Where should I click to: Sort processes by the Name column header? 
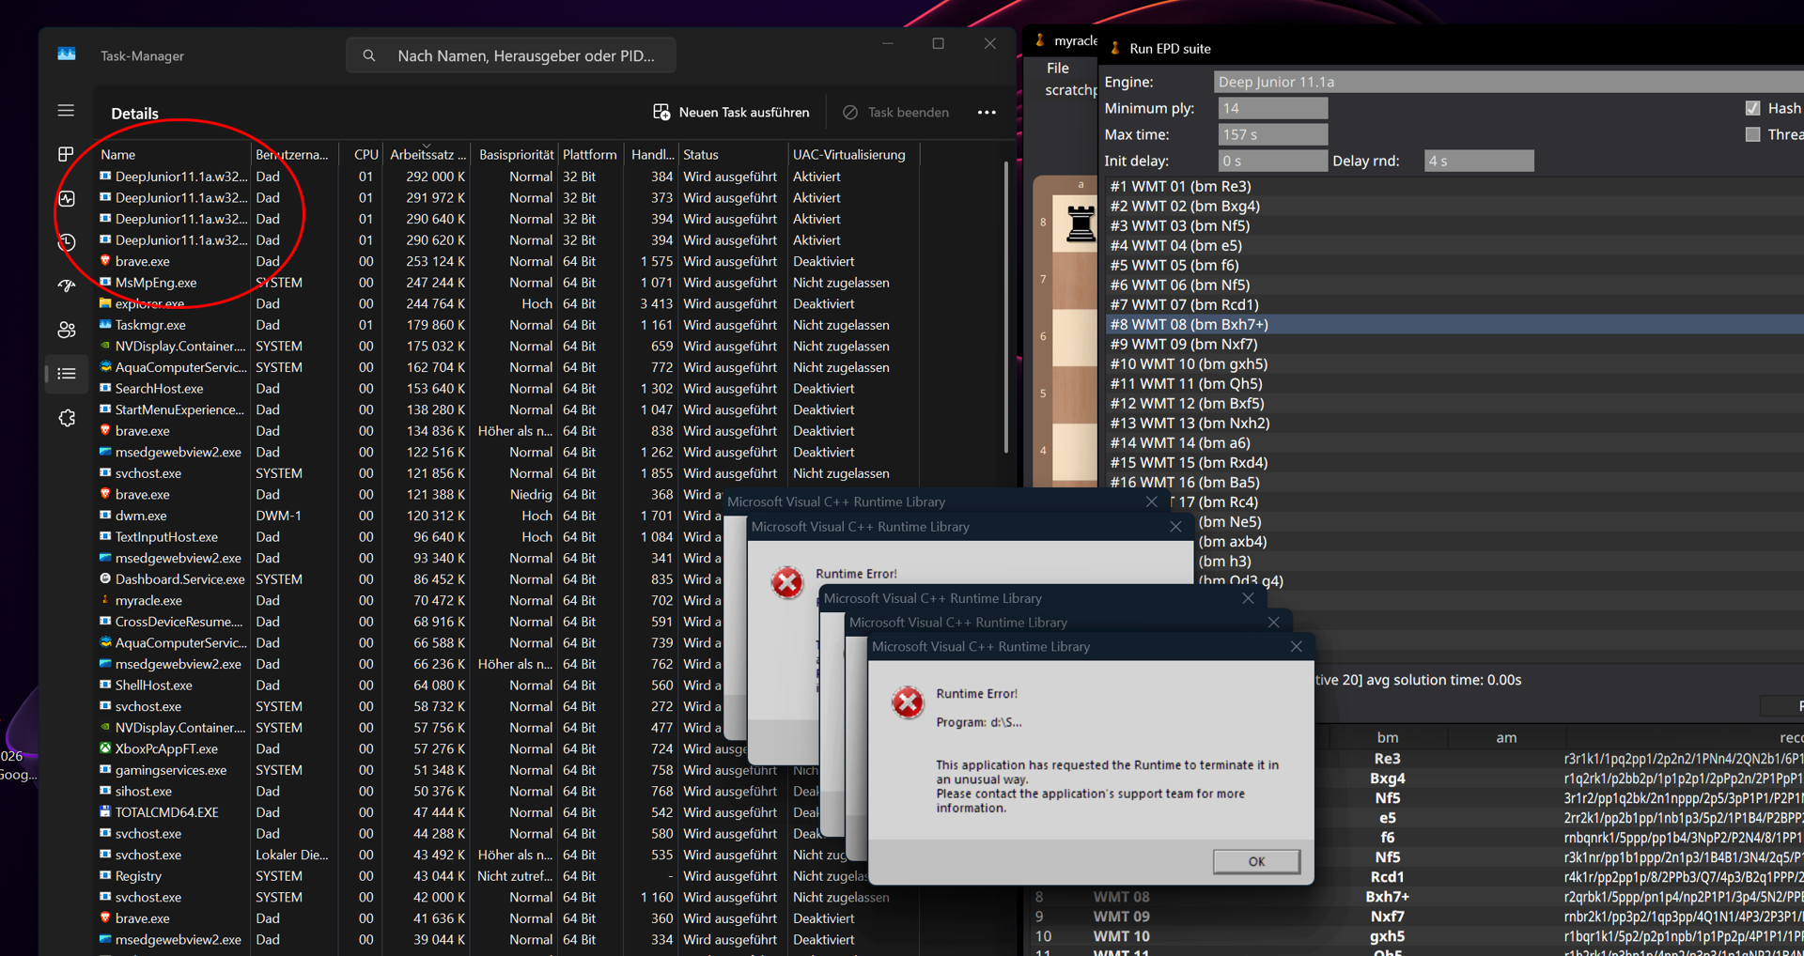point(173,154)
